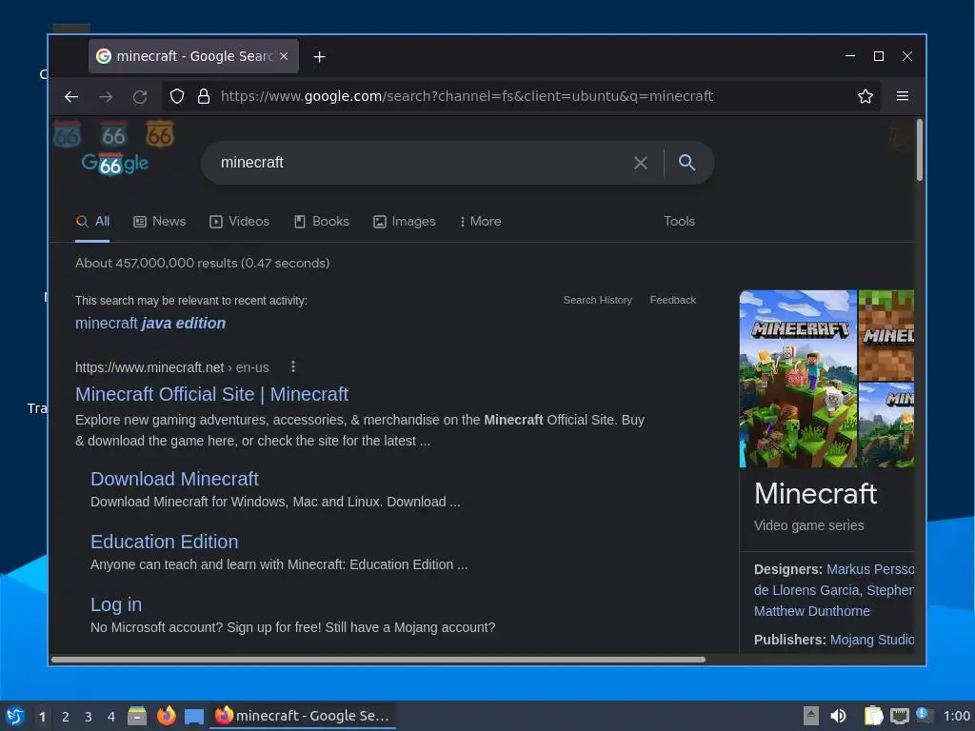The image size is (975, 731).
Task: Open the Search History link
Action: 598,300
